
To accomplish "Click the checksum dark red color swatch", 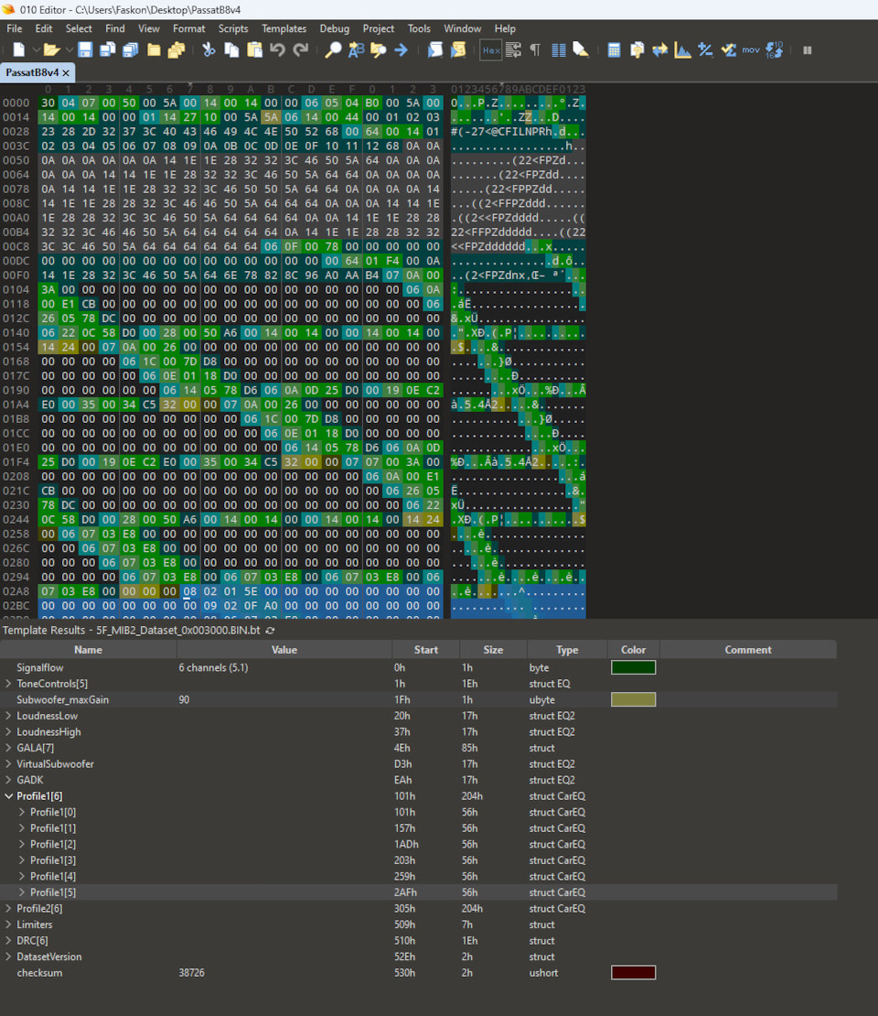I will [633, 973].
